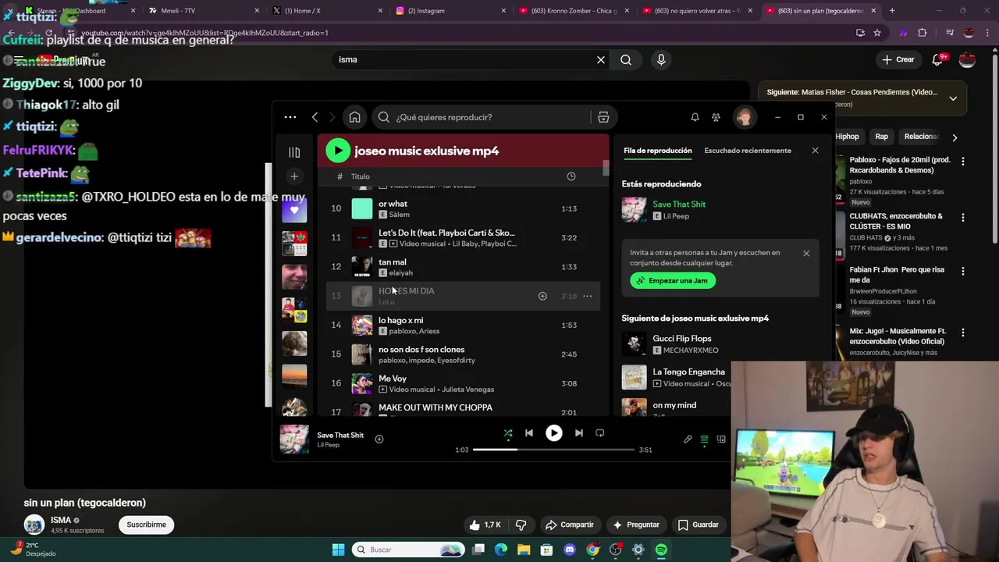Click Suscribirme to ISMA channel

147,525
